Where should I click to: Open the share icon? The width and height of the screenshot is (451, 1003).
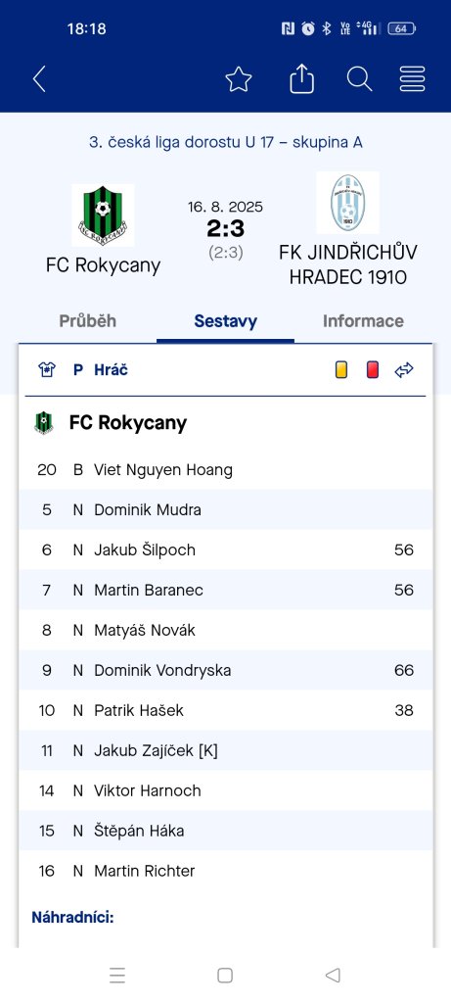(x=302, y=79)
